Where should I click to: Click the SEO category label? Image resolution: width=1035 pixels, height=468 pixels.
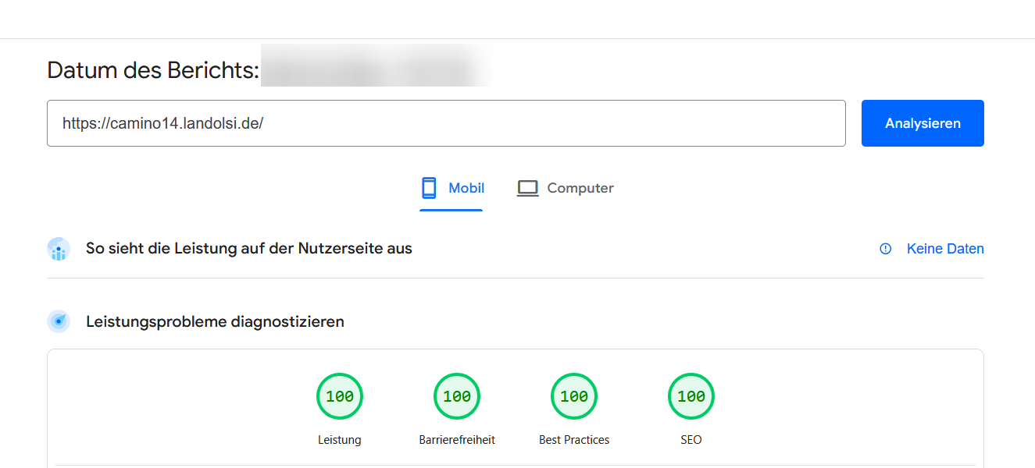pos(691,439)
